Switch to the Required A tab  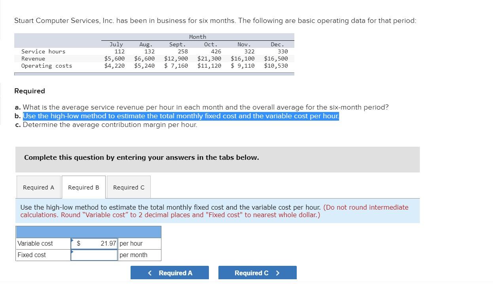(x=38, y=187)
